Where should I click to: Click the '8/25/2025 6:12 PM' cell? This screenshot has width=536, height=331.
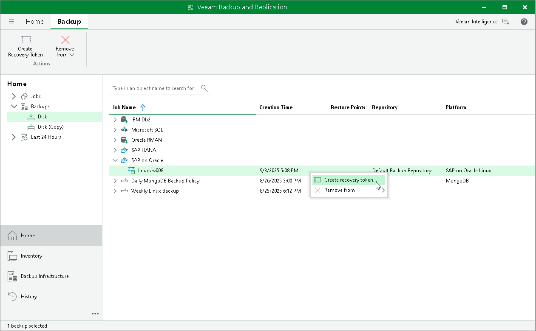pos(280,191)
